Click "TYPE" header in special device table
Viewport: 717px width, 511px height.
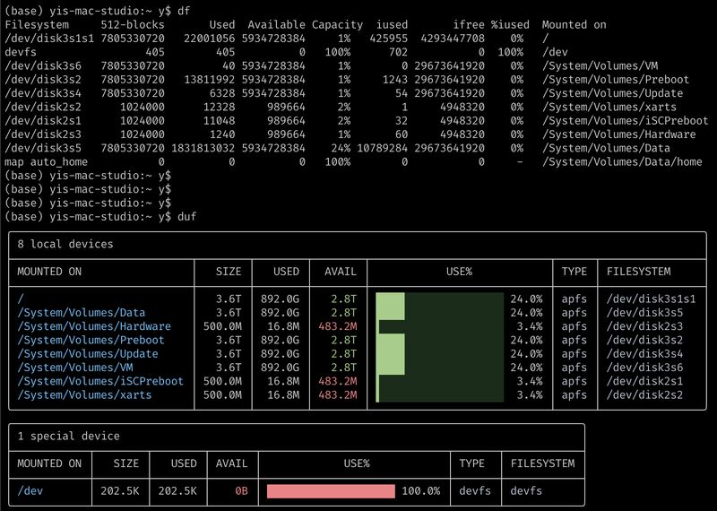[472, 463]
